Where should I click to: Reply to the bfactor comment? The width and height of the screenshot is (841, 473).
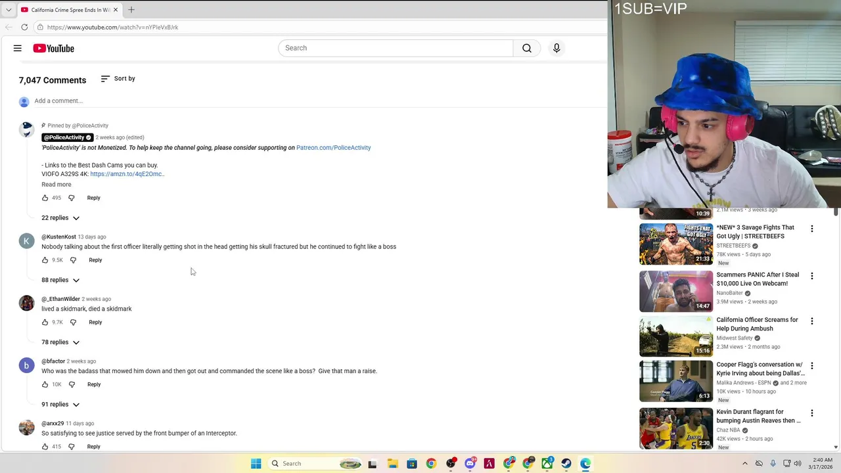[94, 384]
